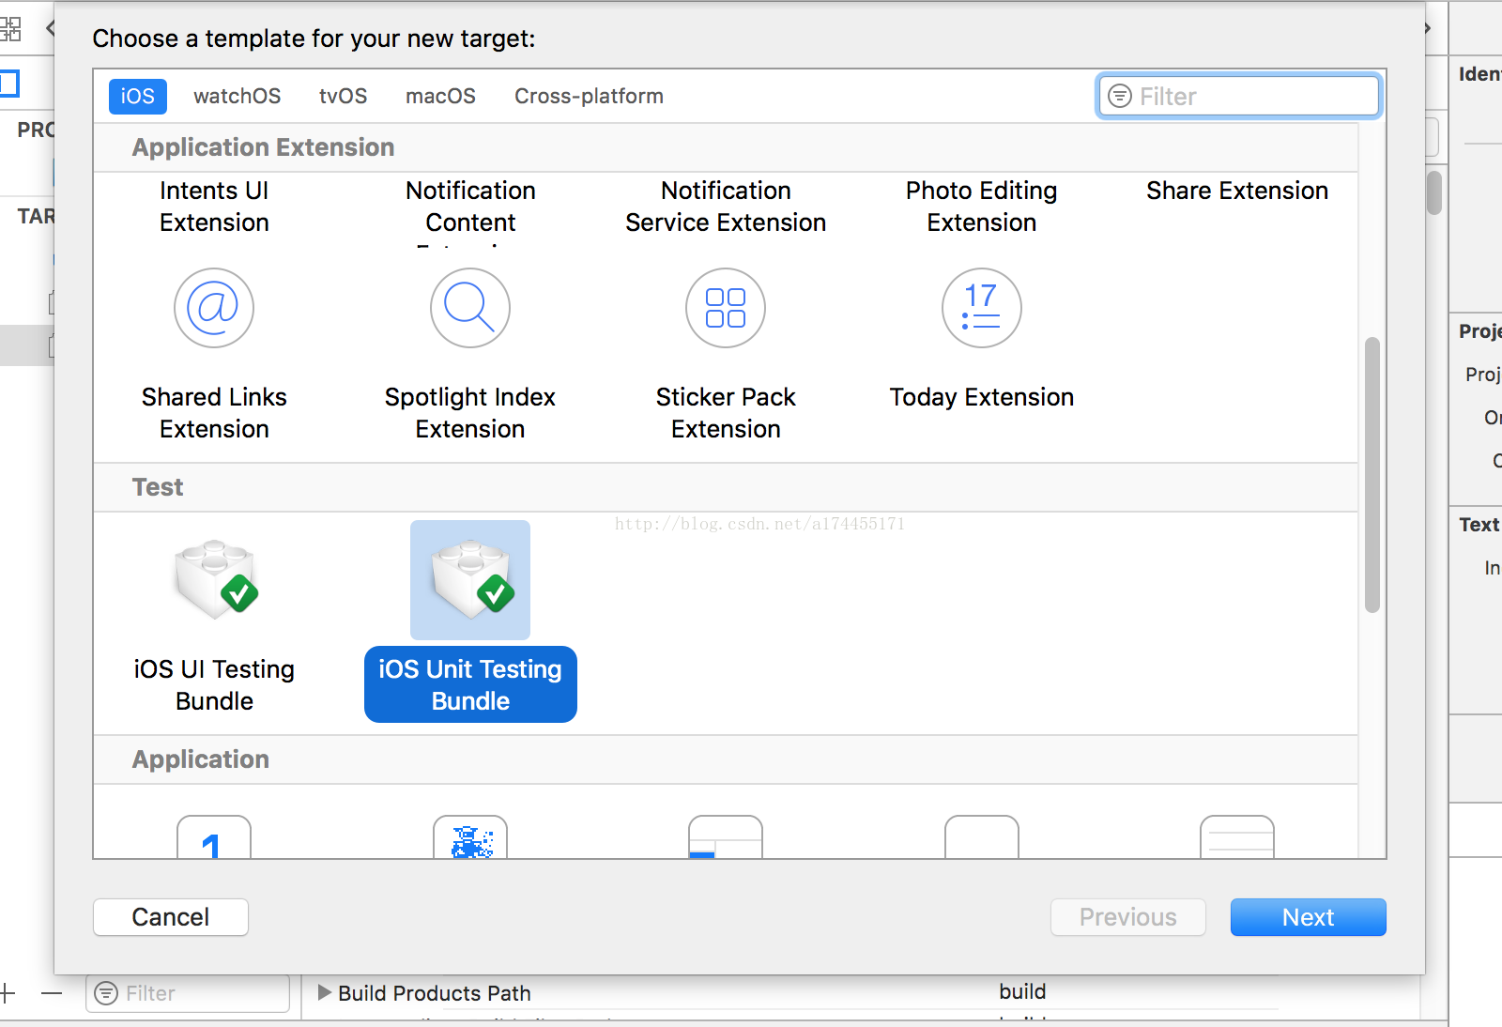The height and width of the screenshot is (1027, 1502).
Task: Click the iOS Unit Testing Bundle label
Action: click(x=470, y=684)
